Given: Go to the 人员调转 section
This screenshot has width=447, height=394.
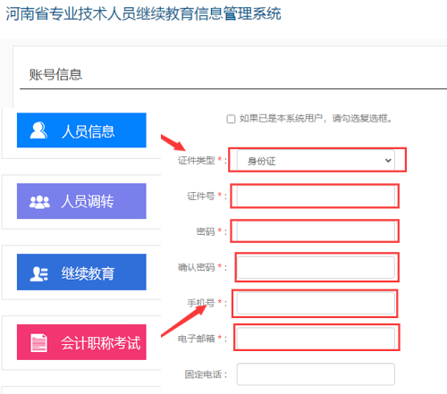Looking at the screenshot, I should point(81,201).
